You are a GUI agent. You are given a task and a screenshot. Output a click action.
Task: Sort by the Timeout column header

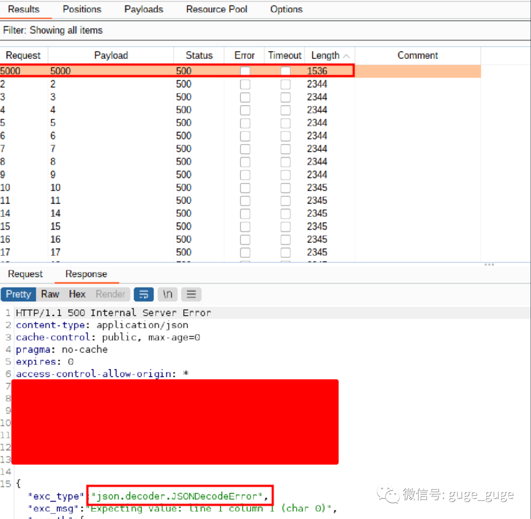pos(285,56)
